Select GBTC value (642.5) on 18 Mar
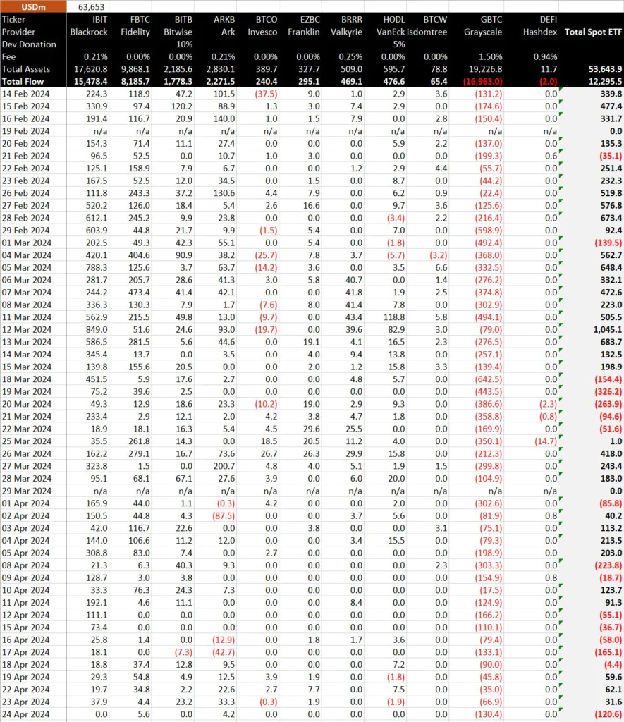The width and height of the screenshot is (624, 722). 488,379
